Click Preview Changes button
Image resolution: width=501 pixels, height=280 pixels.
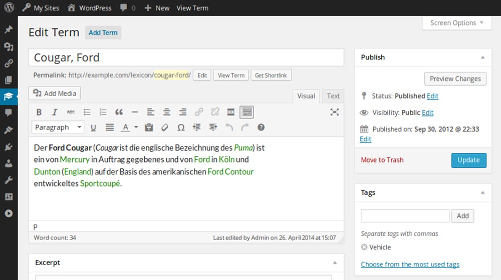click(x=455, y=79)
